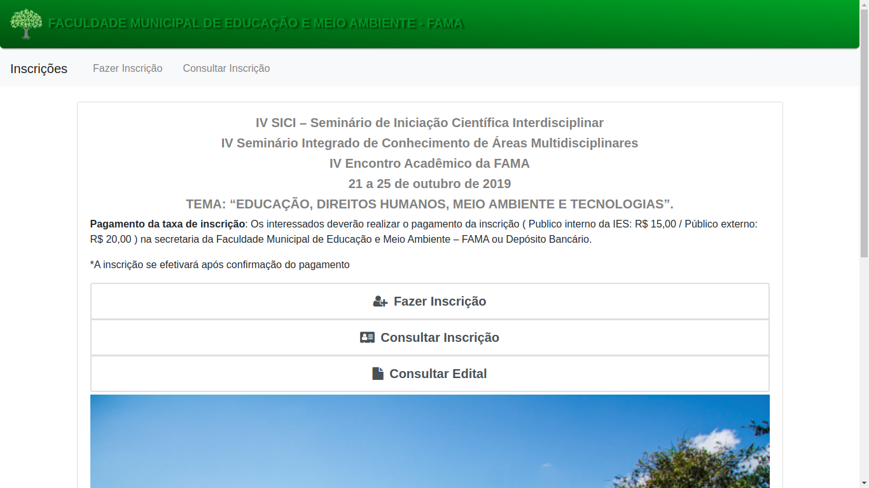Open Consultar Inscrição in the top navbar
This screenshot has height=488, width=869.
226,69
